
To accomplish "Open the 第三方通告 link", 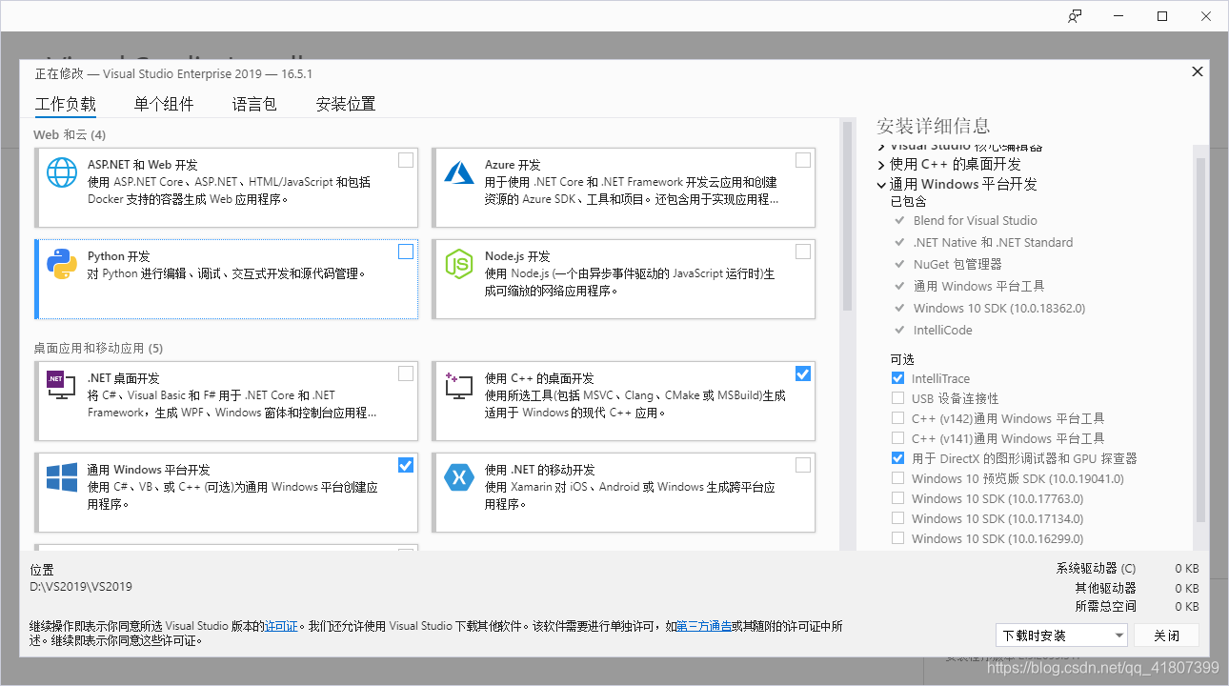I will 704,626.
